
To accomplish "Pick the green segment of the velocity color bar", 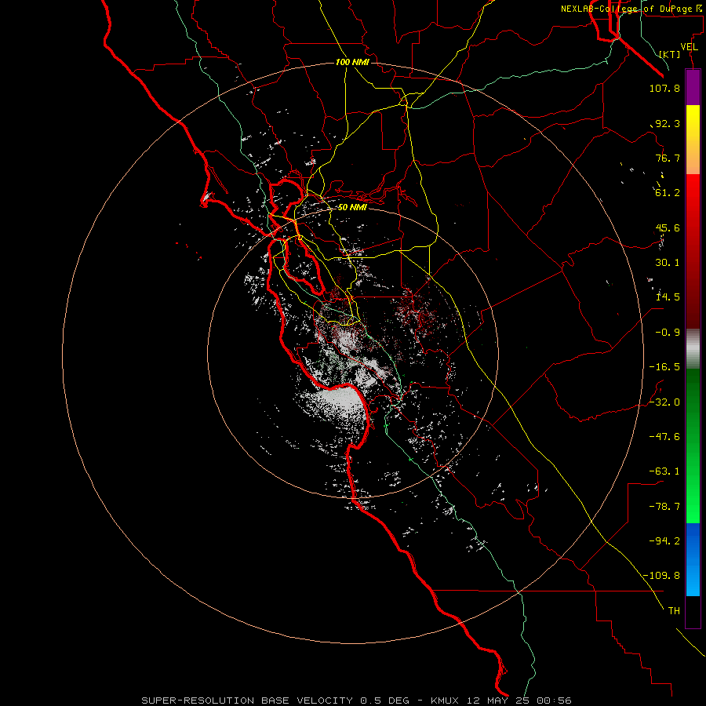I will [693, 446].
